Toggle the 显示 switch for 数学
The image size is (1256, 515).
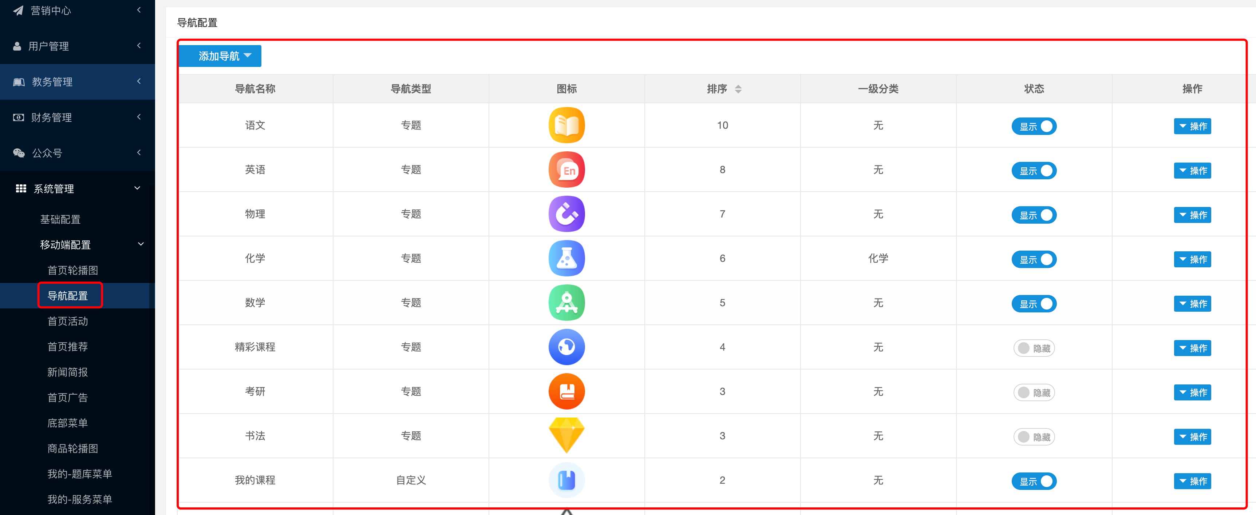click(x=1034, y=304)
